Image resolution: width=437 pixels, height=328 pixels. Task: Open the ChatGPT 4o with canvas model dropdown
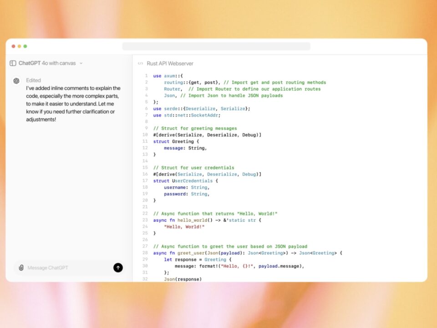[x=50, y=63]
